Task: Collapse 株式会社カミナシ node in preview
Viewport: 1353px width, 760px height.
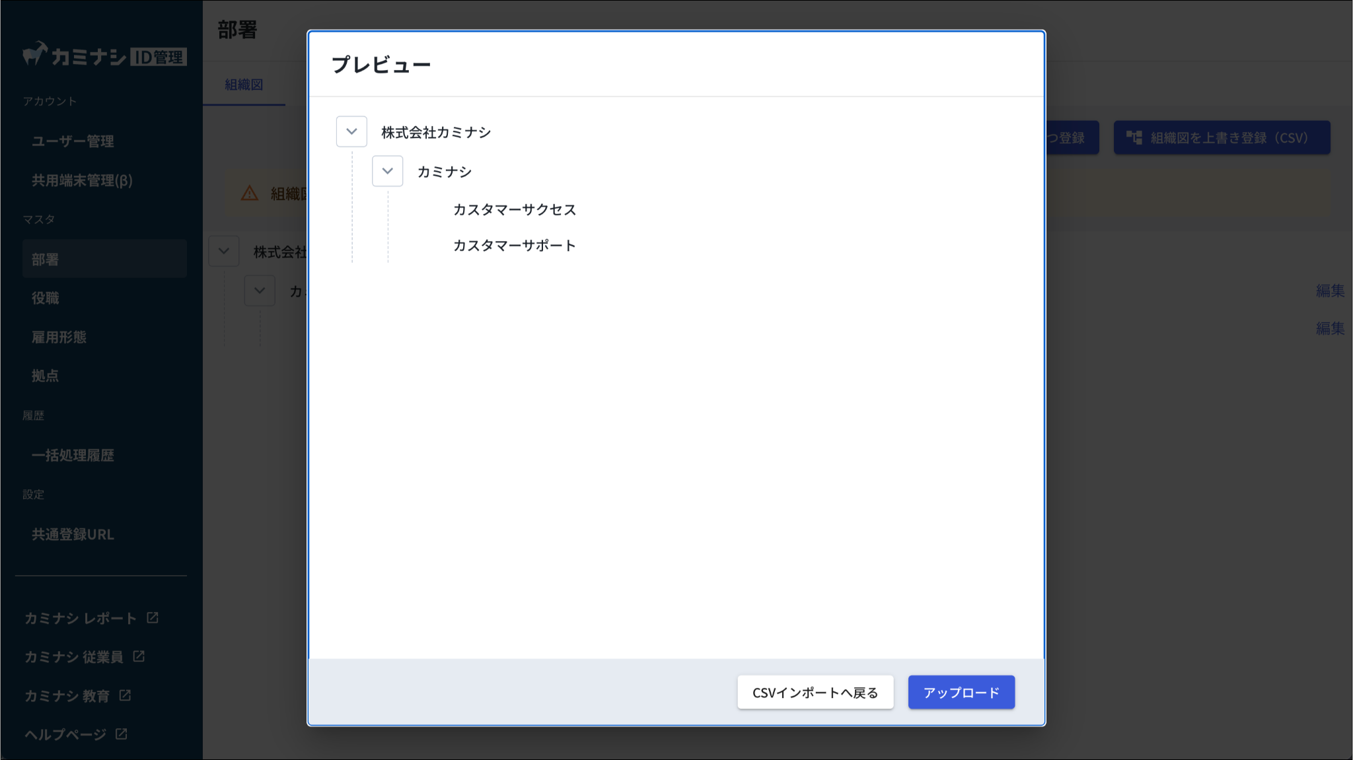Action: pos(351,131)
